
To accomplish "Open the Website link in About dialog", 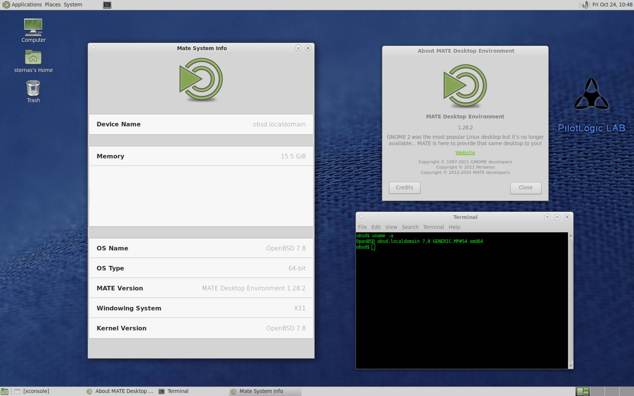I will pos(465,153).
